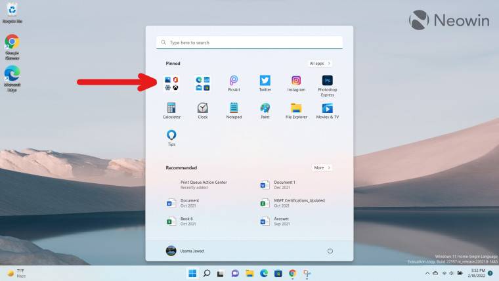Viewport: 499px width, 281px height.
Task: Open MSFT Certifications_Updated spreadsheet
Action: 293,203
